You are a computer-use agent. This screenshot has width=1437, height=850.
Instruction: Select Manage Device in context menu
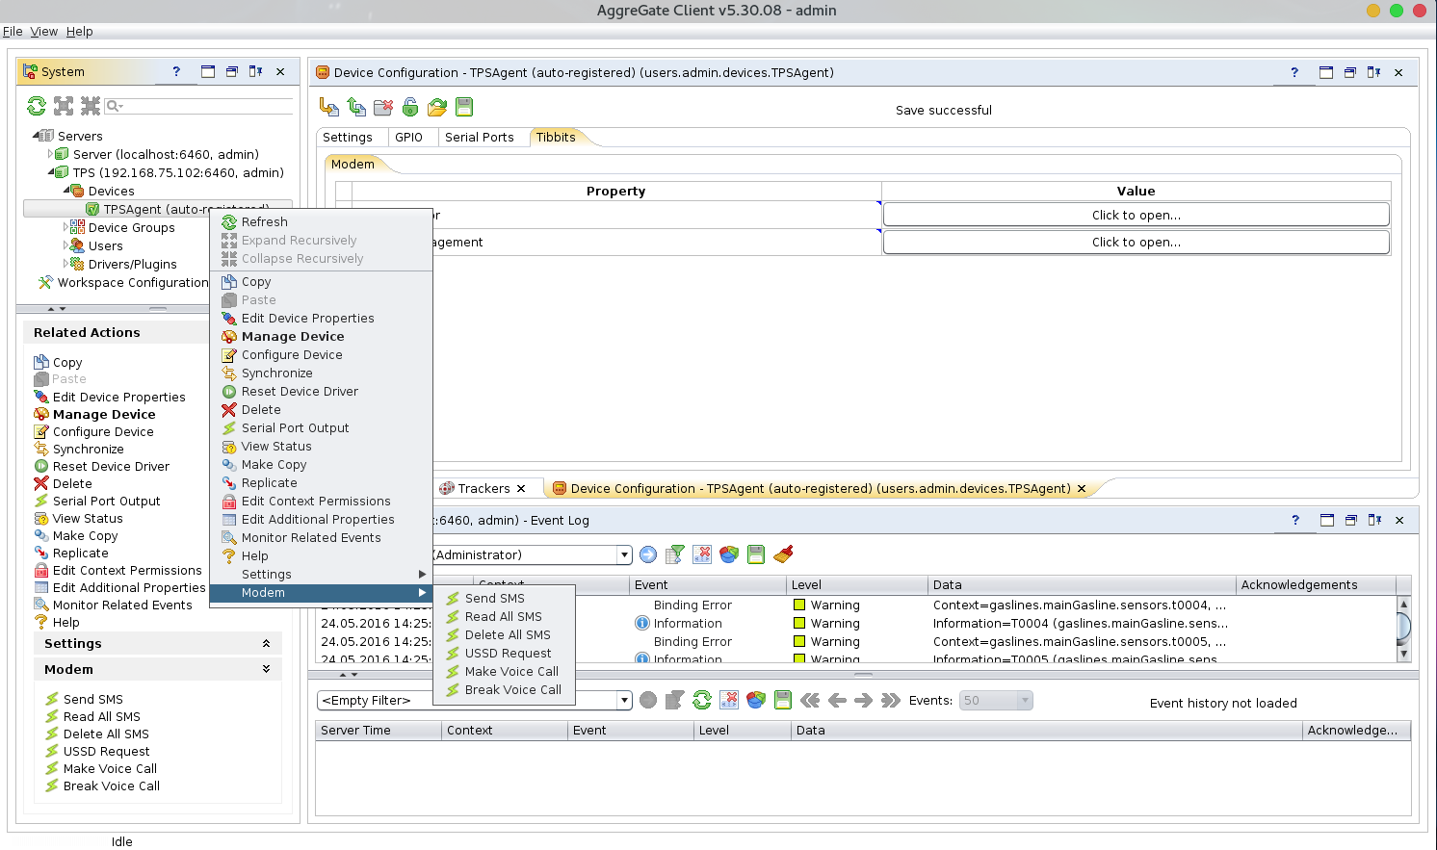point(293,336)
